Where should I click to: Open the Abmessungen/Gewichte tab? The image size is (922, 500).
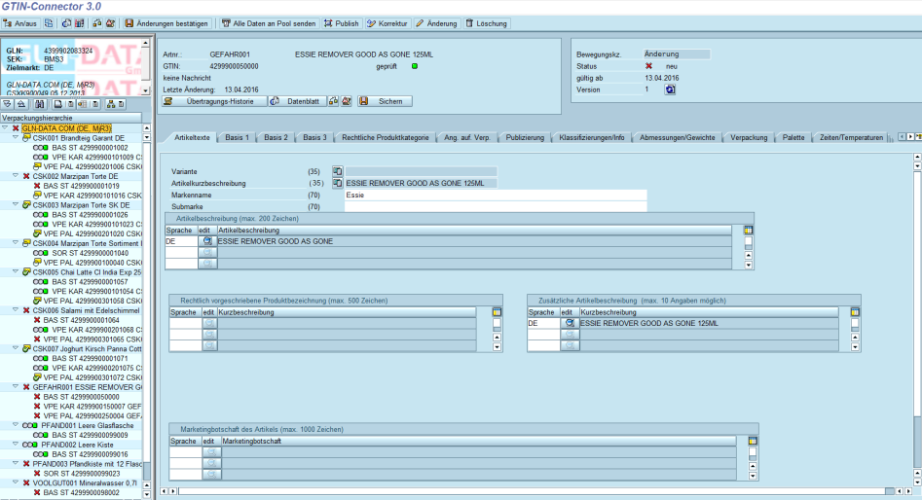(678, 137)
